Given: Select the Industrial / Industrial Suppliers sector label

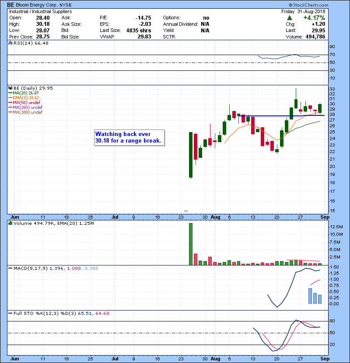Looking at the screenshot, I should 41,11.
